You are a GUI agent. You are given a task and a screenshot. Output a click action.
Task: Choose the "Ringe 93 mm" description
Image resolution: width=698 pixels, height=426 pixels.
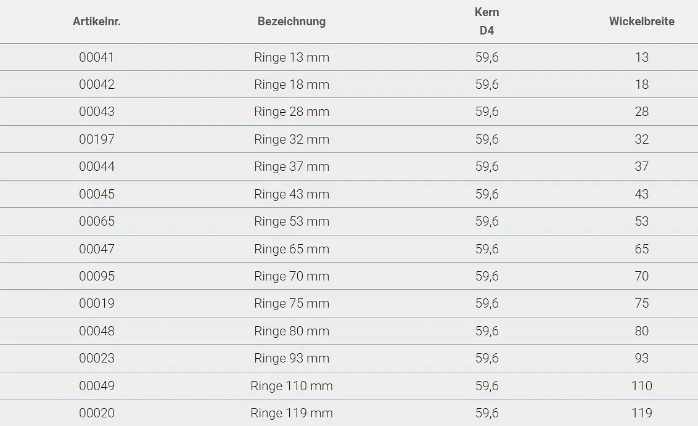[292, 358]
